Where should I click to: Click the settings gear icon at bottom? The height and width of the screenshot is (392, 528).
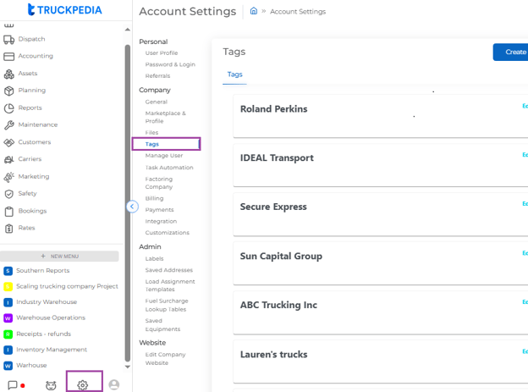83,385
